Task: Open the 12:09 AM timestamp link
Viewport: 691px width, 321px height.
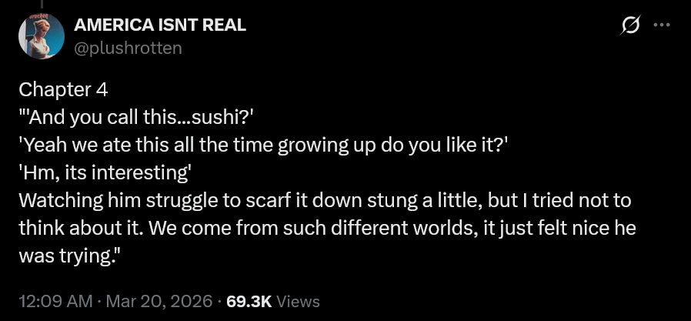Action: click(55, 302)
